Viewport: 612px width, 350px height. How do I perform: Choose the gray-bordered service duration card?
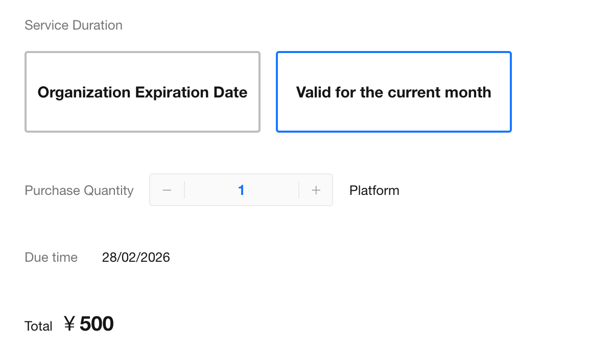(143, 92)
